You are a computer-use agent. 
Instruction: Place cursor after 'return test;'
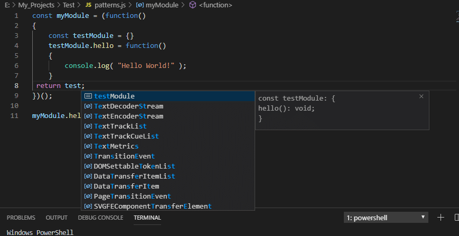[85, 85]
